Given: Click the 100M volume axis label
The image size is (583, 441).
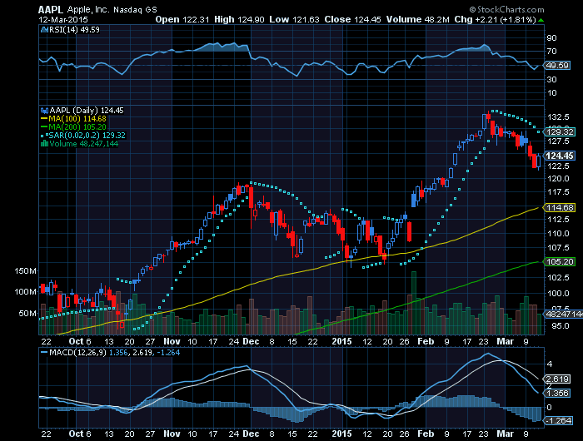Looking at the screenshot, I should [x=25, y=292].
